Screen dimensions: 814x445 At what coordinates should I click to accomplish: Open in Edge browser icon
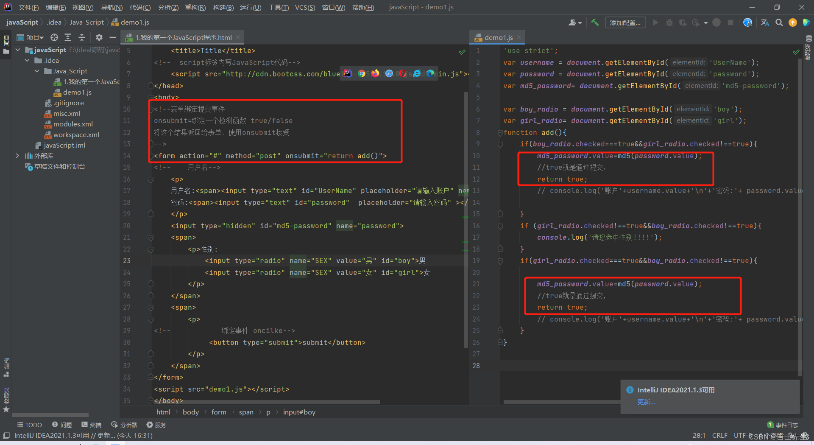click(x=430, y=73)
